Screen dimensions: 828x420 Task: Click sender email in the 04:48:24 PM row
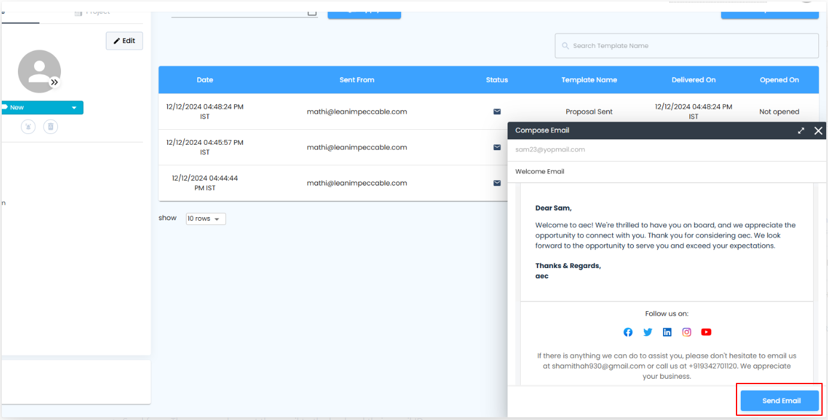[x=357, y=111]
